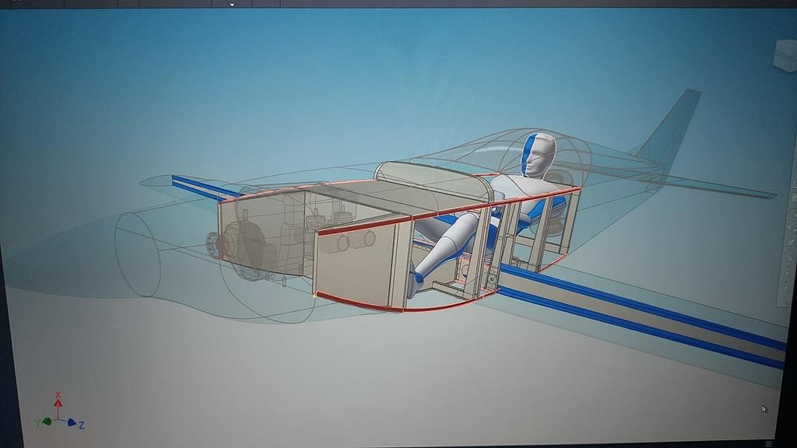
Task: Select the pilot mannequin's foot at the pedals
Action: pos(415,284)
